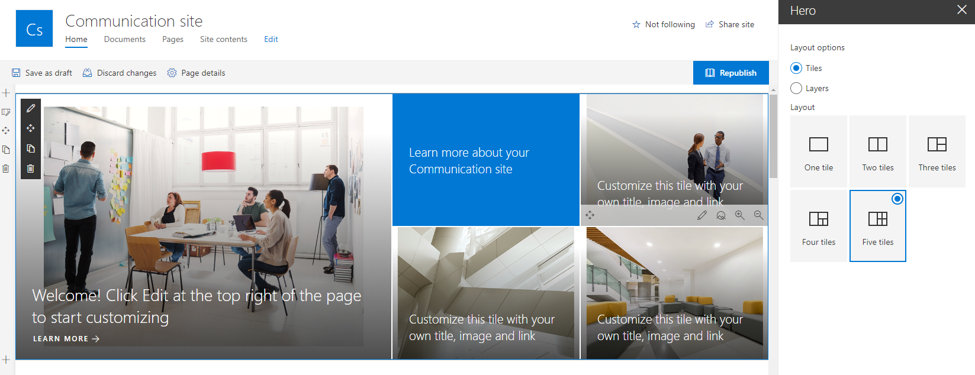Choose the Four tiles layout
The image size is (975, 375).
(819, 226)
